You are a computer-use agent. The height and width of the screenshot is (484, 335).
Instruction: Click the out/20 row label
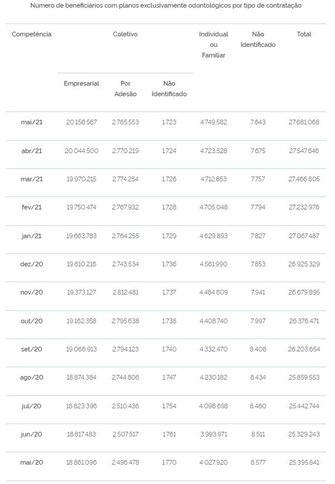(x=32, y=321)
